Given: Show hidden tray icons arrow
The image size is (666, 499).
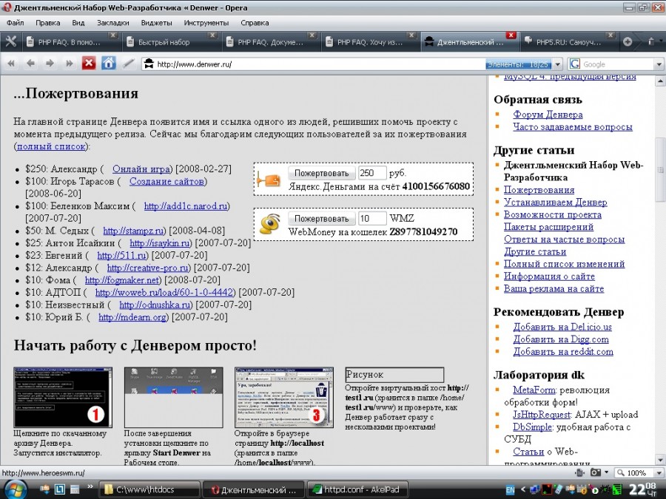Looking at the screenshot, I should pos(523,489).
